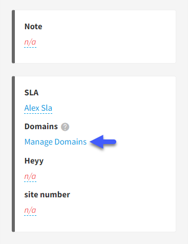The height and width of the screenshot is (244, 188).
Task: Click the SLA label
Action: (x=31, y=93)
